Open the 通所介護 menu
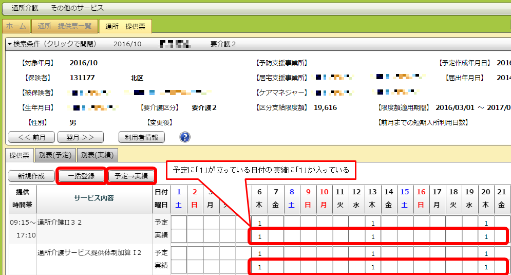511x275 pixels. (27, 8)
